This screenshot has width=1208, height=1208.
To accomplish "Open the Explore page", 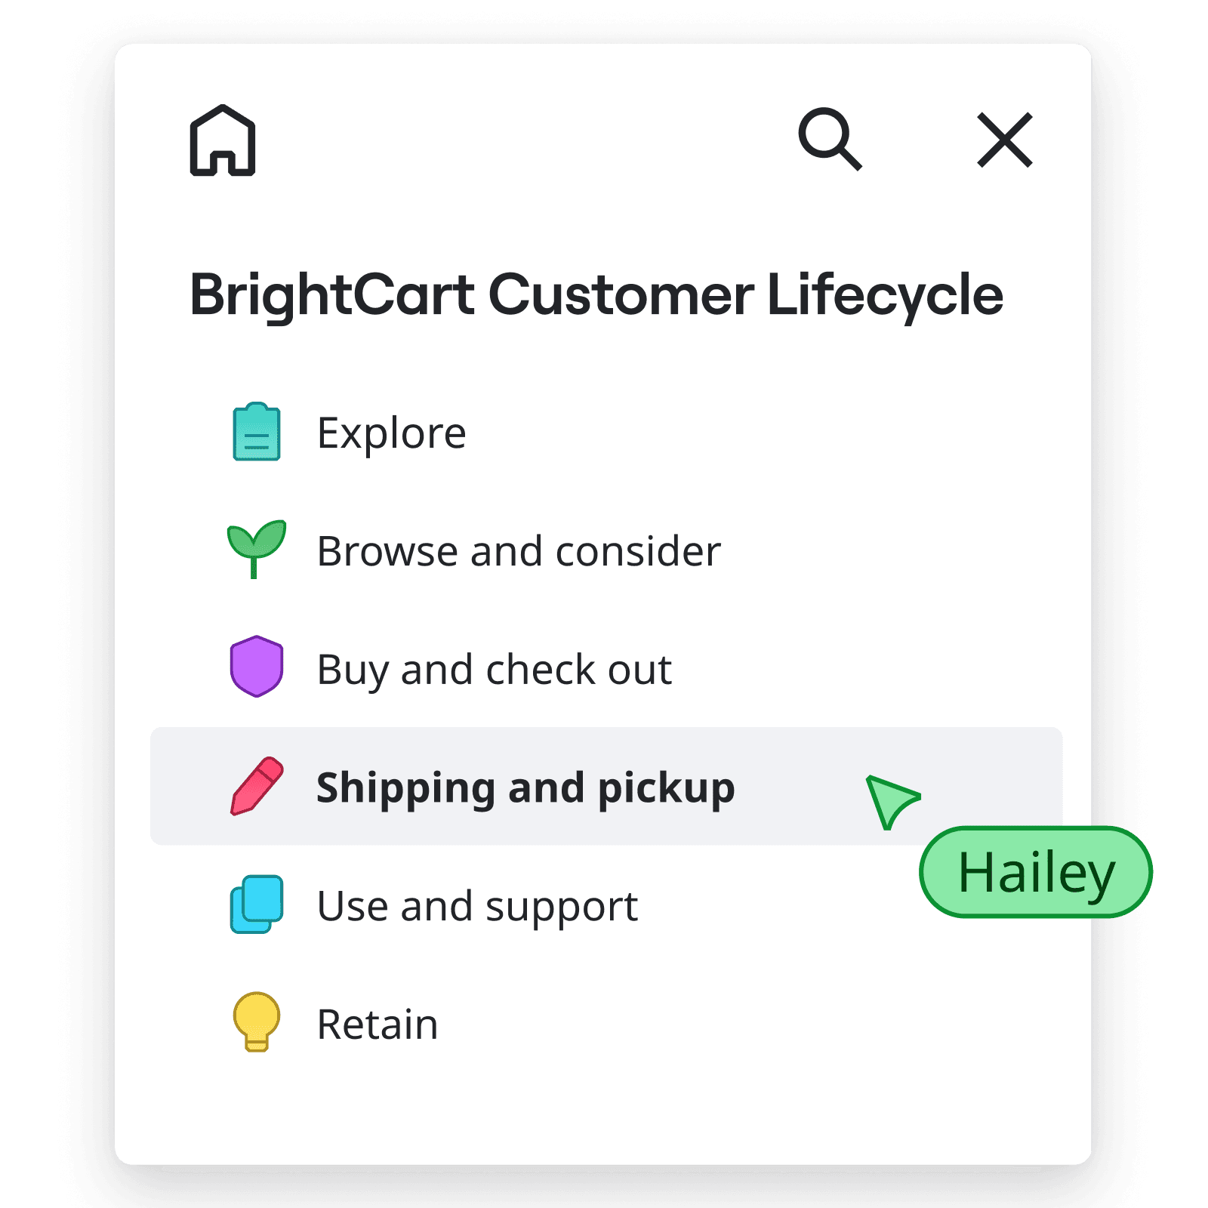I will (391, 433).
